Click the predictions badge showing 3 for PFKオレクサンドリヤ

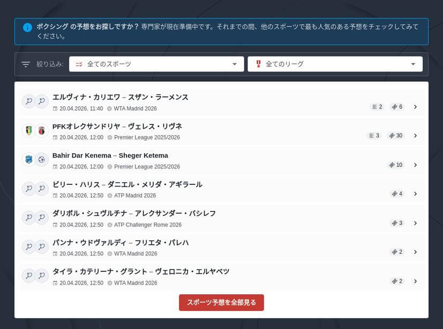pyautogui.click(x=374, y=136)
